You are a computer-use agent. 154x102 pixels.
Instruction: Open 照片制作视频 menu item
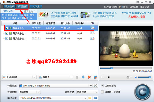[110, 7]
